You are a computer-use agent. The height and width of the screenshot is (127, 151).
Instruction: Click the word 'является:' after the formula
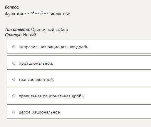pos(60,14)
